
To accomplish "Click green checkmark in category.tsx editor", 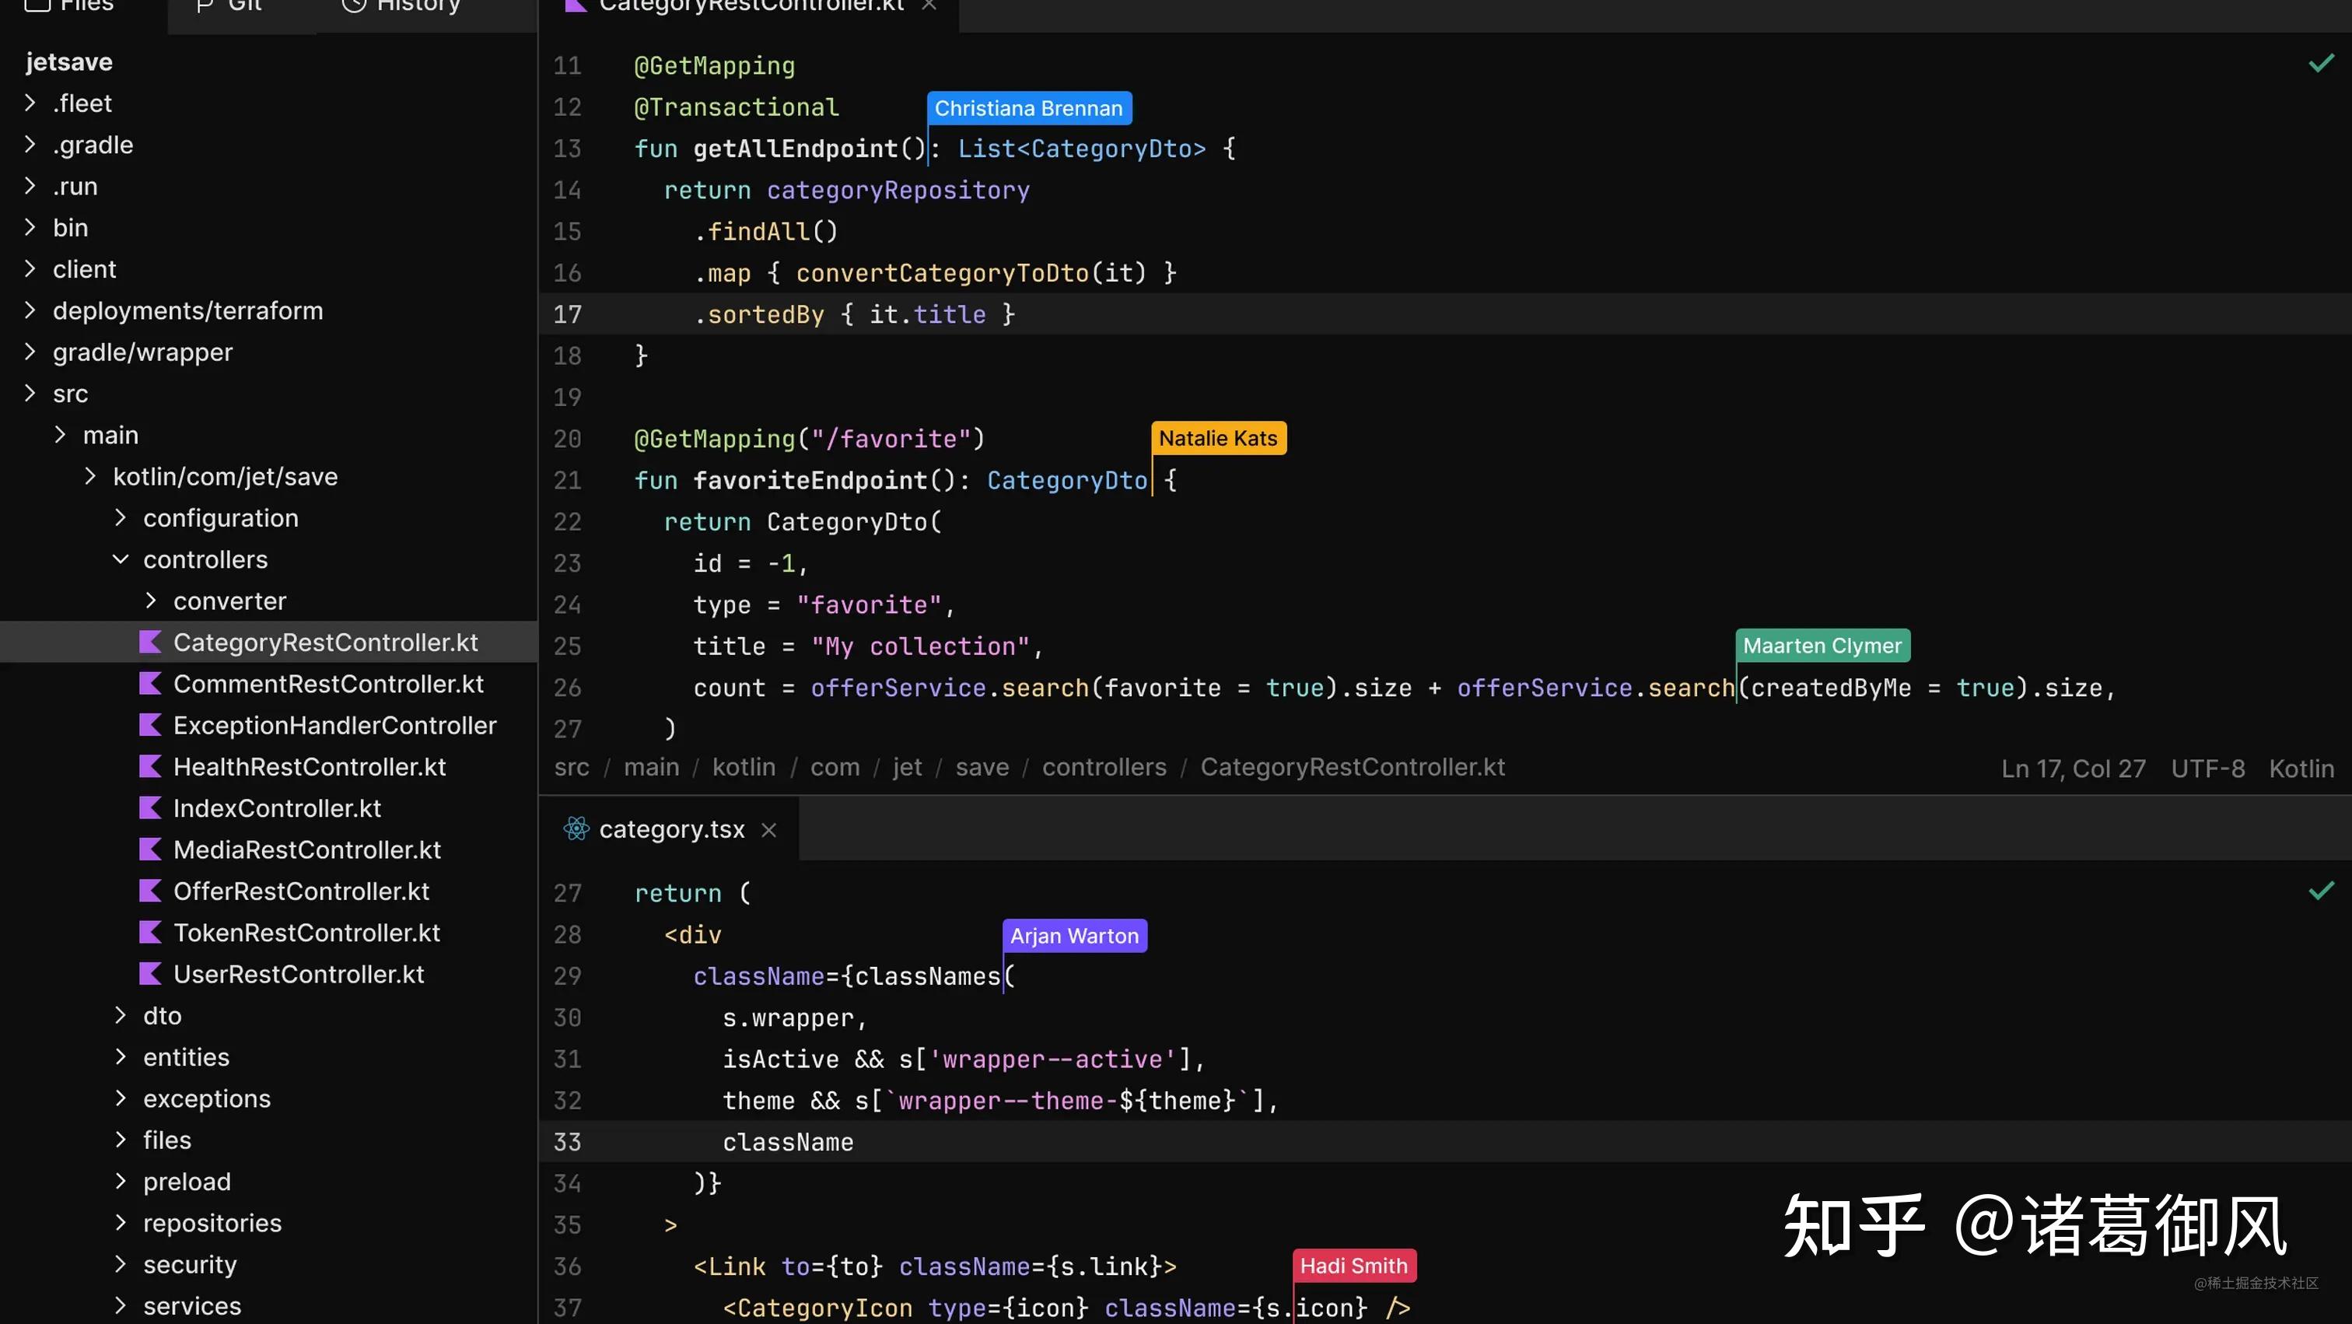I will click(2320, 891).
